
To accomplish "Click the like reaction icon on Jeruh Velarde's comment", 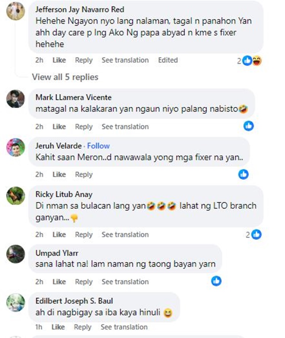I will click(x=244, y=174).
